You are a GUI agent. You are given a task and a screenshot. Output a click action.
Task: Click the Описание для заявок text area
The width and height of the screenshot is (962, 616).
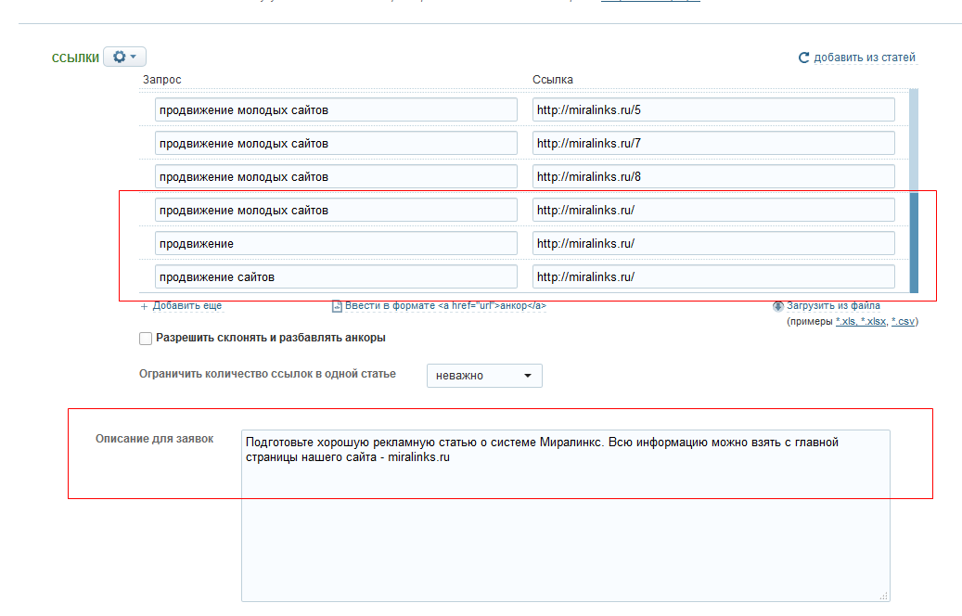[565, 516]
